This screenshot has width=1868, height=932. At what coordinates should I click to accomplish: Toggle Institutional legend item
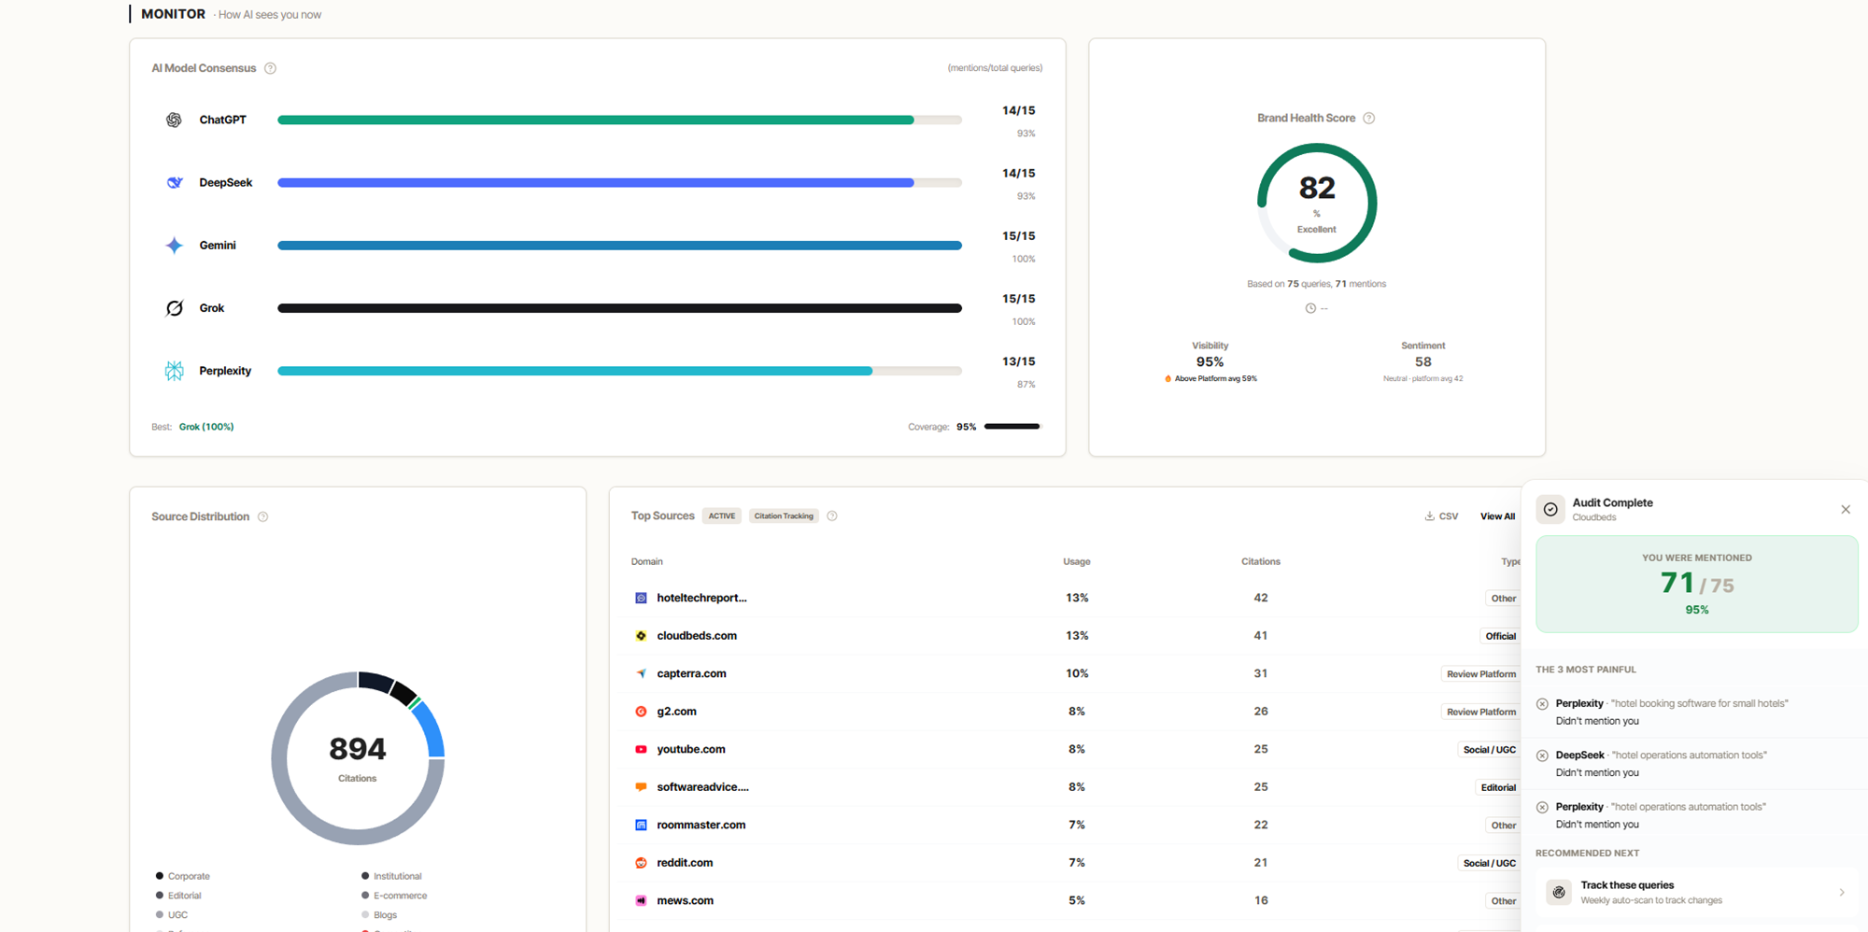pos(391,876)
